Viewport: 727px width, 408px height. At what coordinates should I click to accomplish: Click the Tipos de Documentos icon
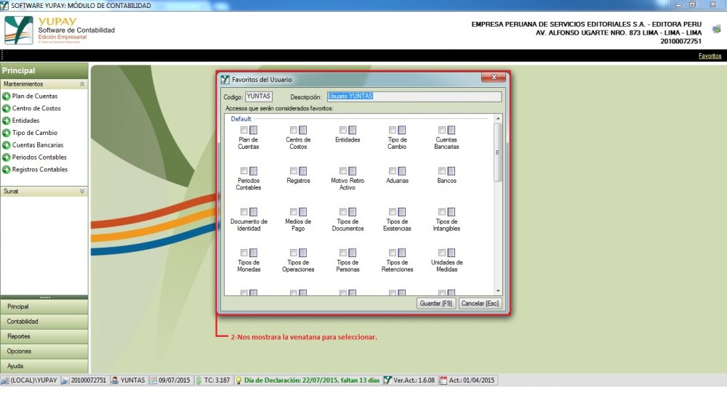pyautogui.click(x=353, y=212)
